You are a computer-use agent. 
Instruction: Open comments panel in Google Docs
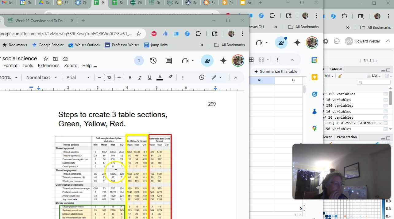[169, 61]
